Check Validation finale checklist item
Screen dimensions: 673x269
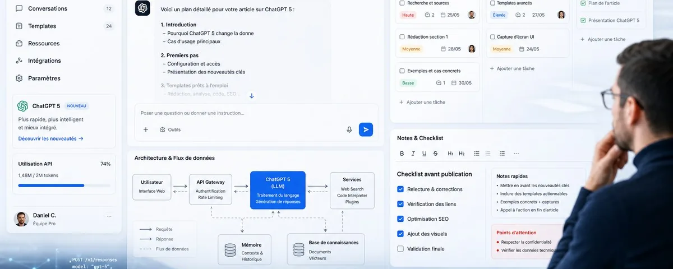(x=400, y=249)
